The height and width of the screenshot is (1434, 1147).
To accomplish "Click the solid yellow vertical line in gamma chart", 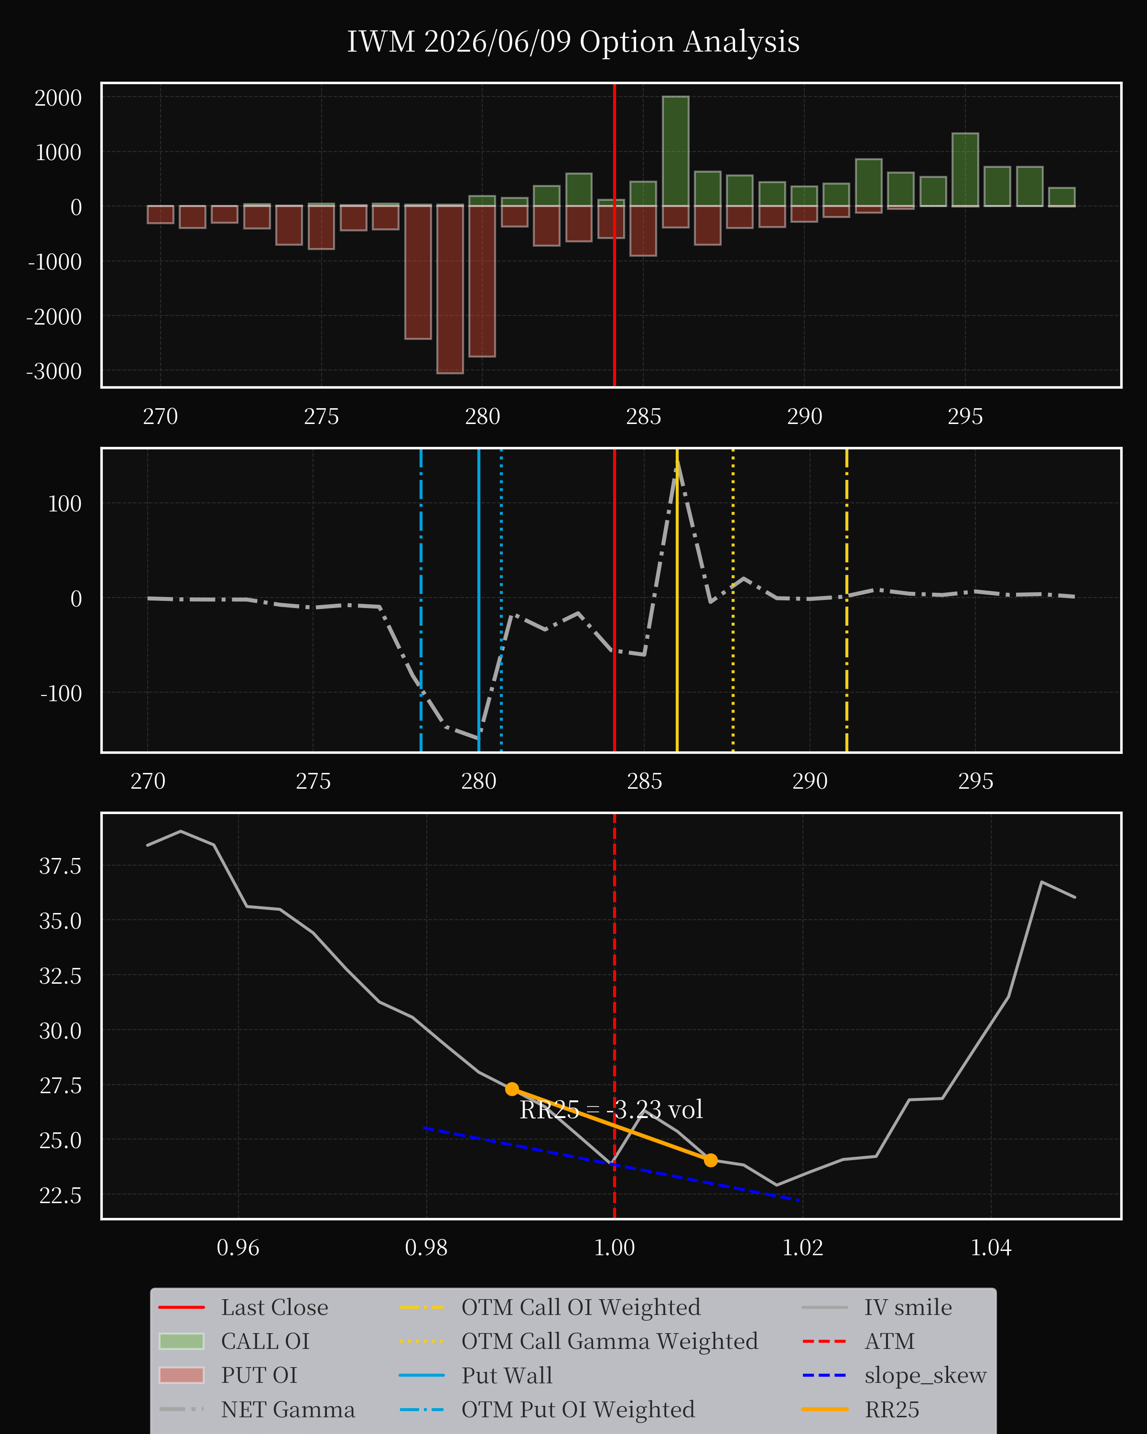I will coord(677,600).
